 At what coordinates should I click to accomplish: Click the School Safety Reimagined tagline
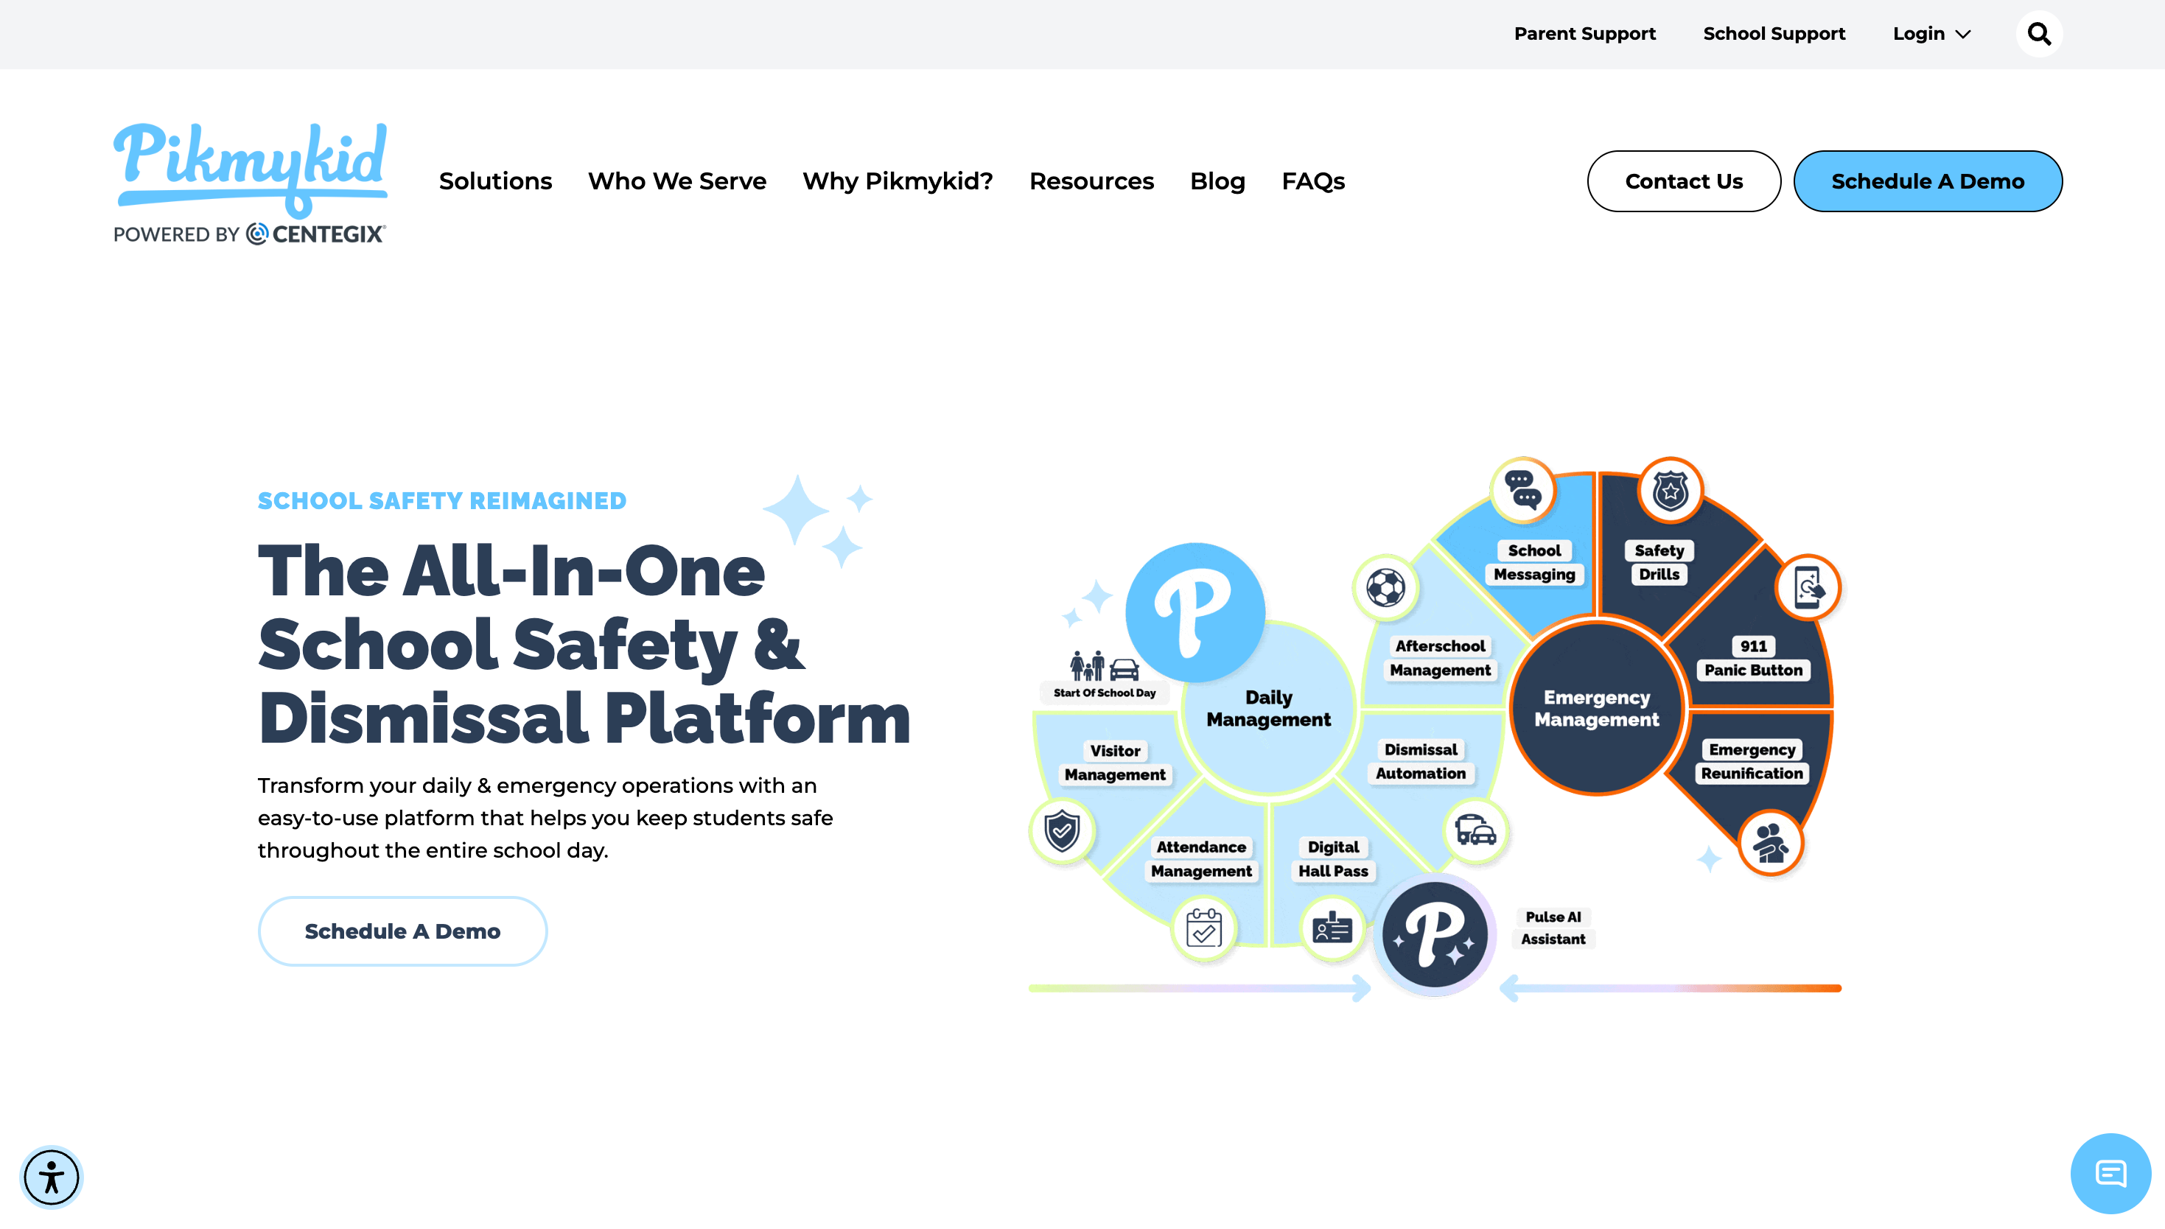[x=442, y=500]
